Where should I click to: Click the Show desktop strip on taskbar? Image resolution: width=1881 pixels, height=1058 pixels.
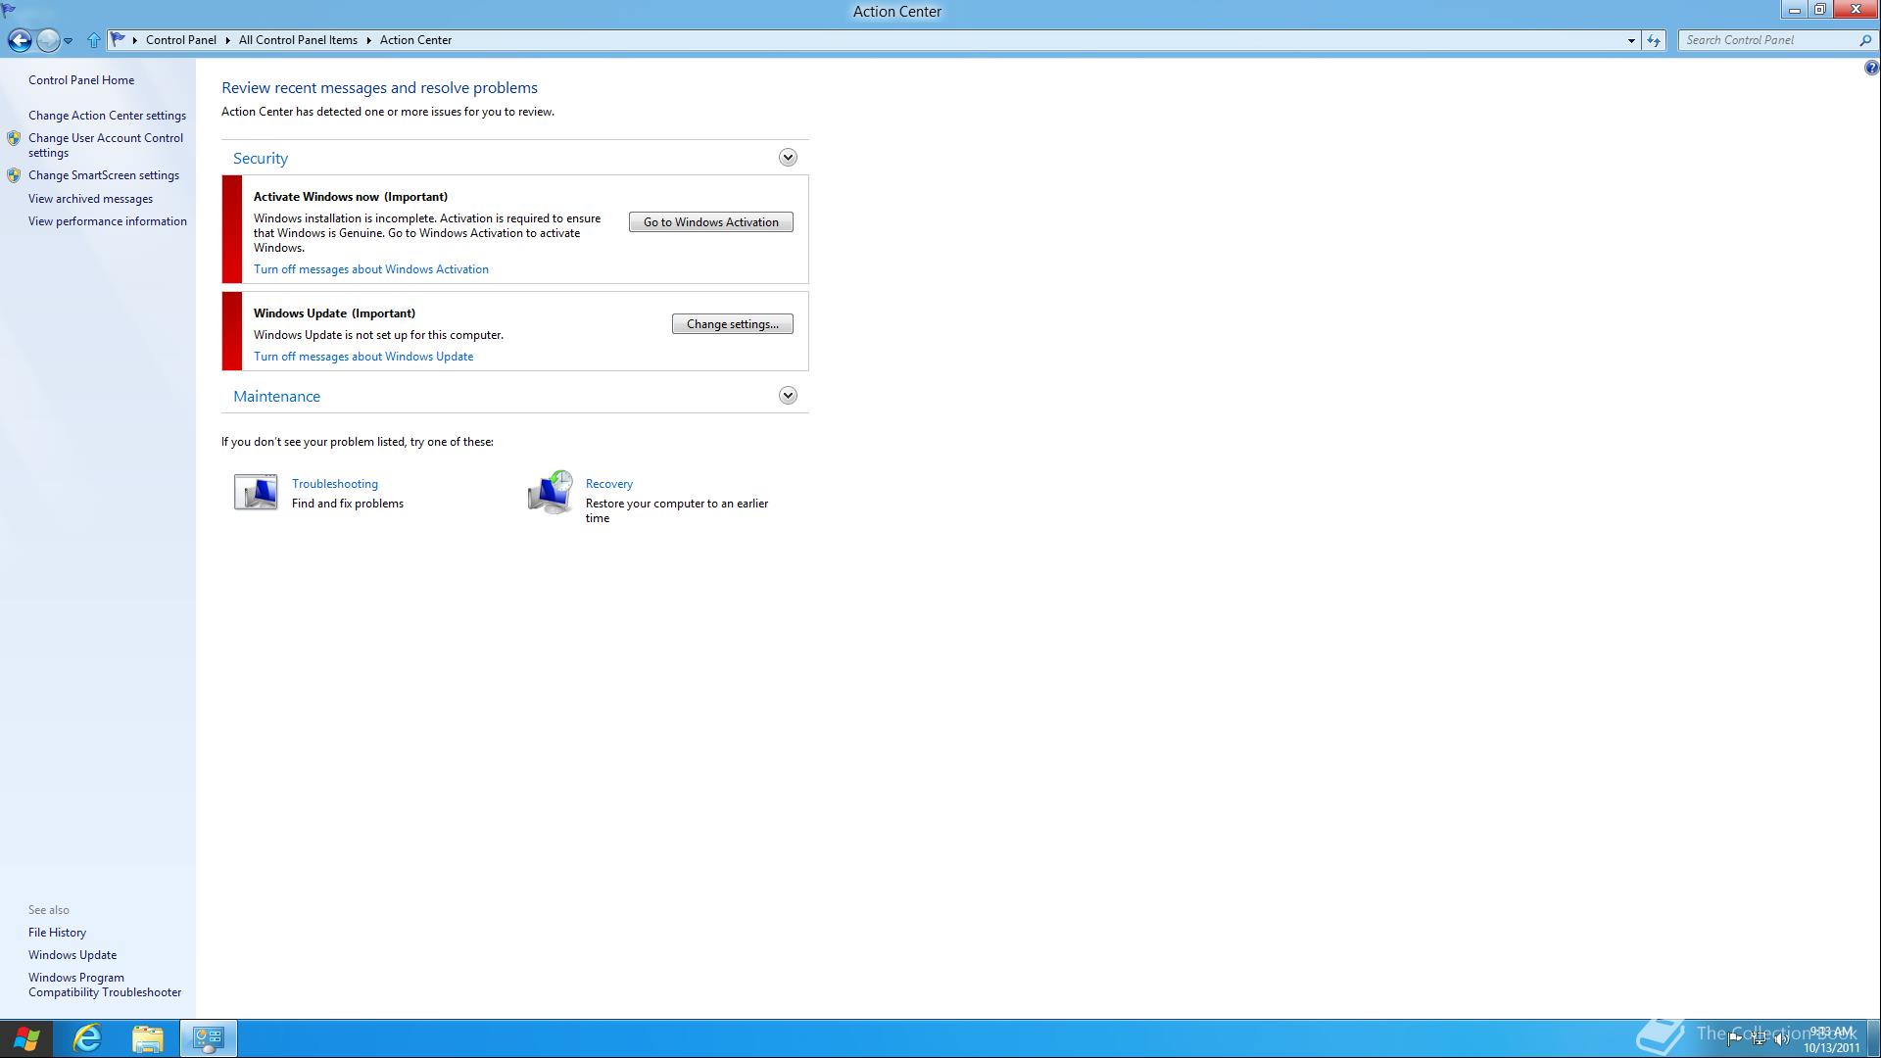[1874, 1038]
